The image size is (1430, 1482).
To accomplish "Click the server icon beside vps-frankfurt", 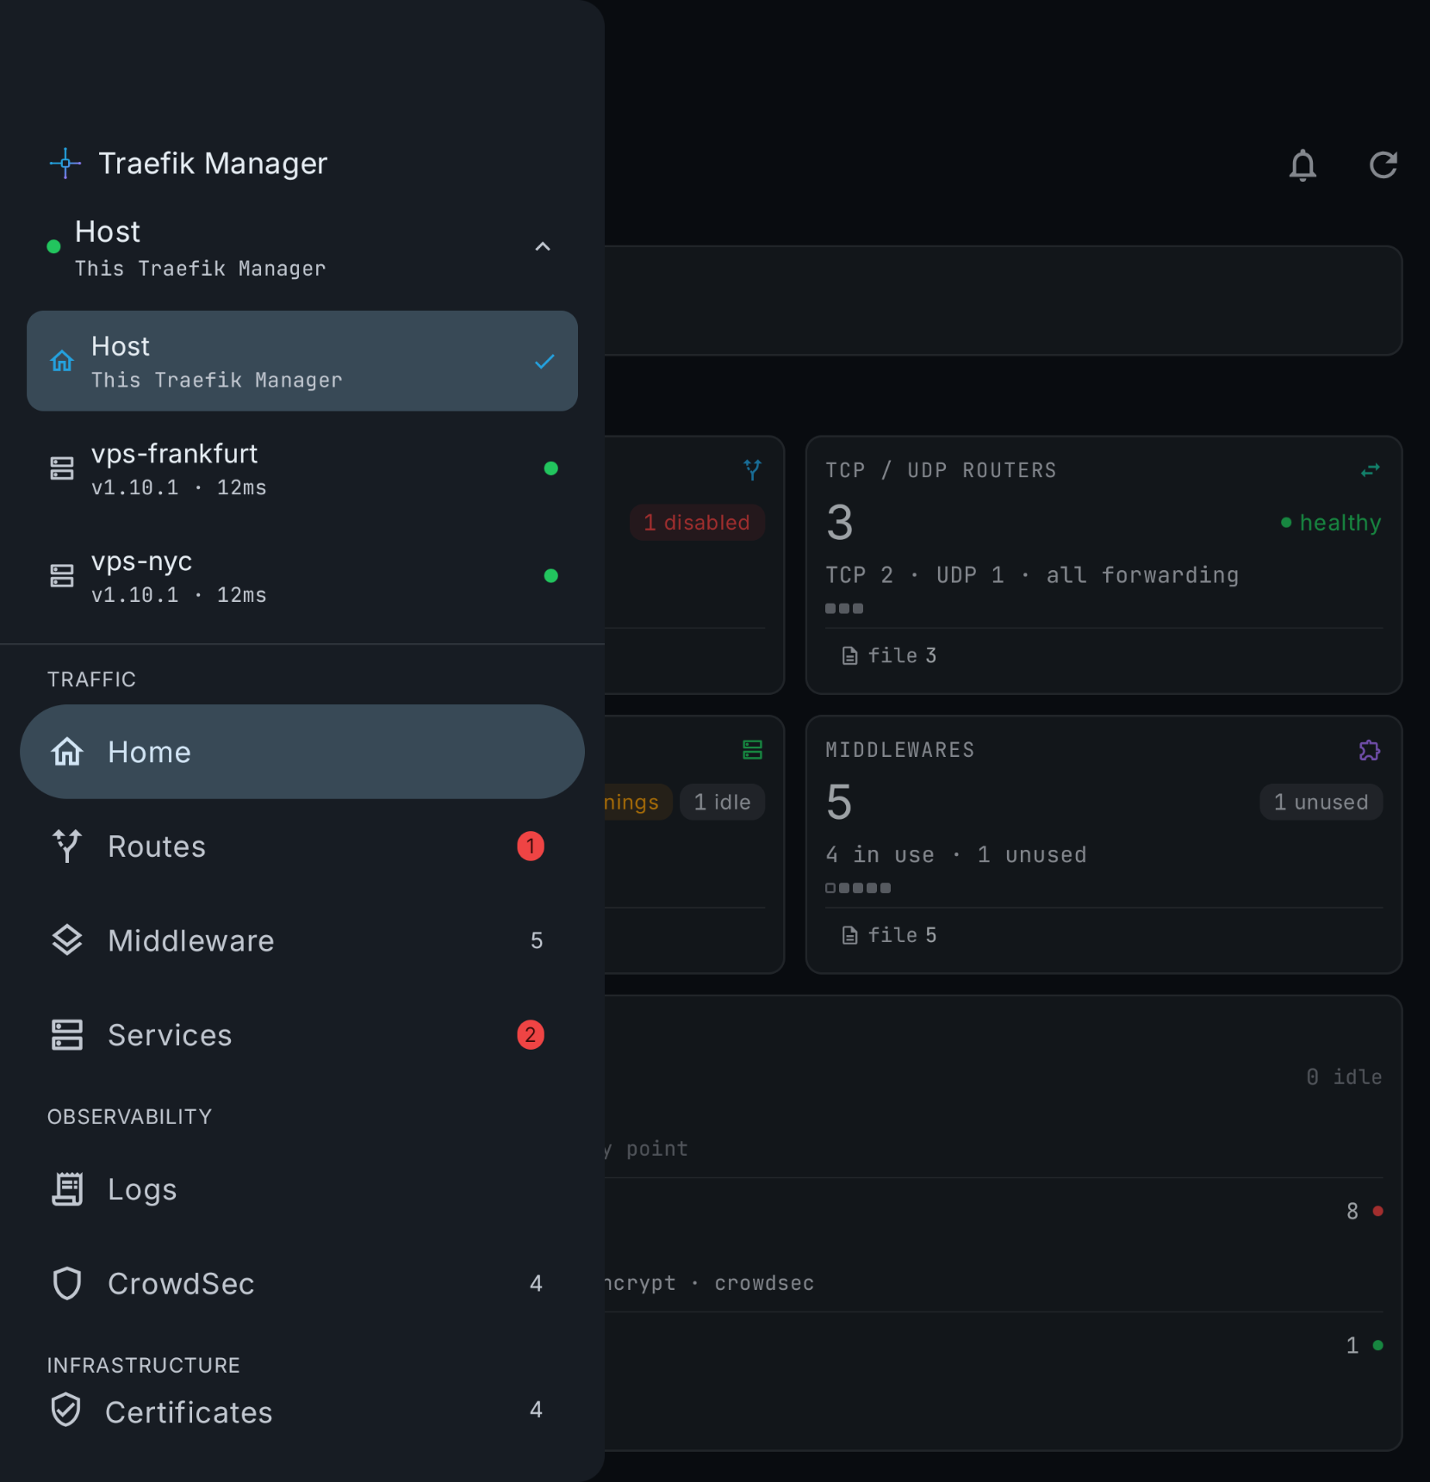I will click(x=62, y=468).
